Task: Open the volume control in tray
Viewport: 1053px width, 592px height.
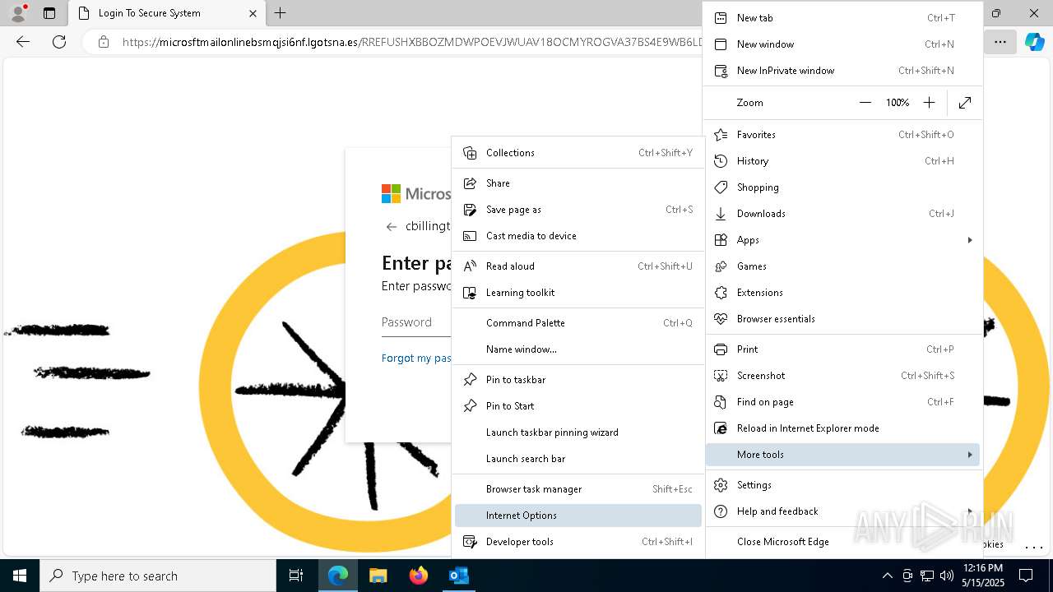Action: 946,576
